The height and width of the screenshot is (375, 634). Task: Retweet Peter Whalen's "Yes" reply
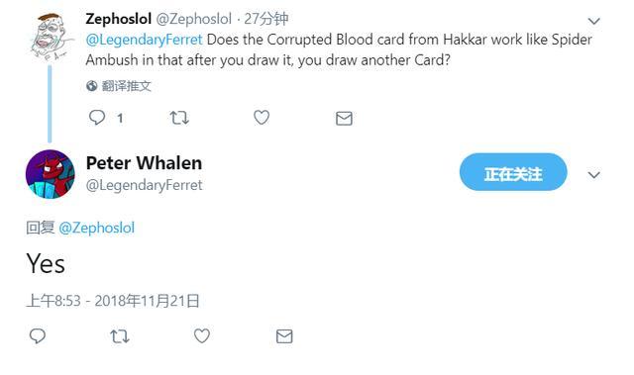[x=120, y=336]
